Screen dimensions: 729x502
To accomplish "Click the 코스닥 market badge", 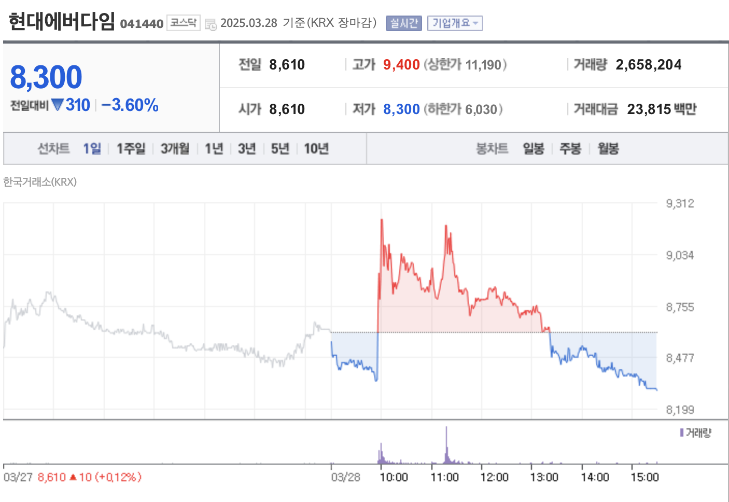I will pyautogui.click(x=183, y=23).
